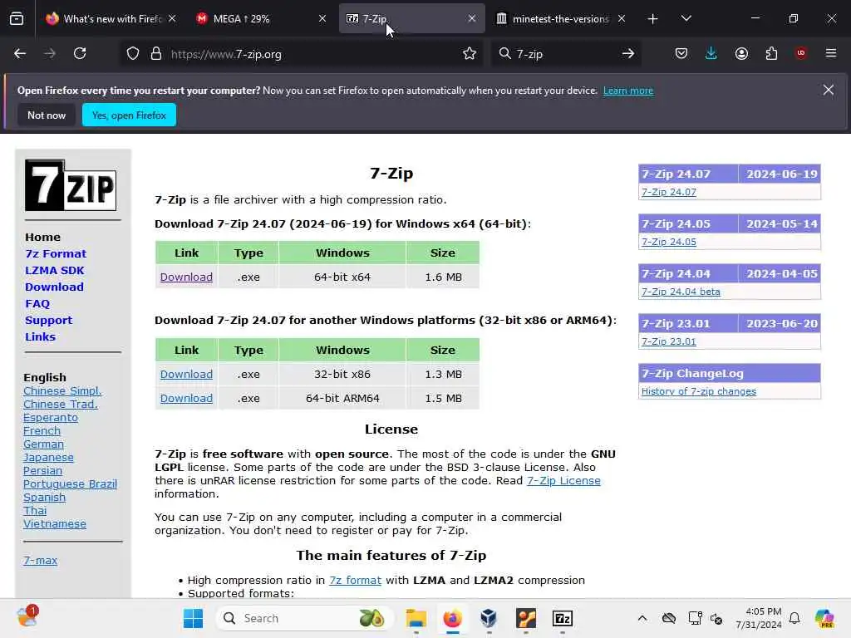Open the Downloads panel icon
The image size is (851, 638).
(711, 53)
